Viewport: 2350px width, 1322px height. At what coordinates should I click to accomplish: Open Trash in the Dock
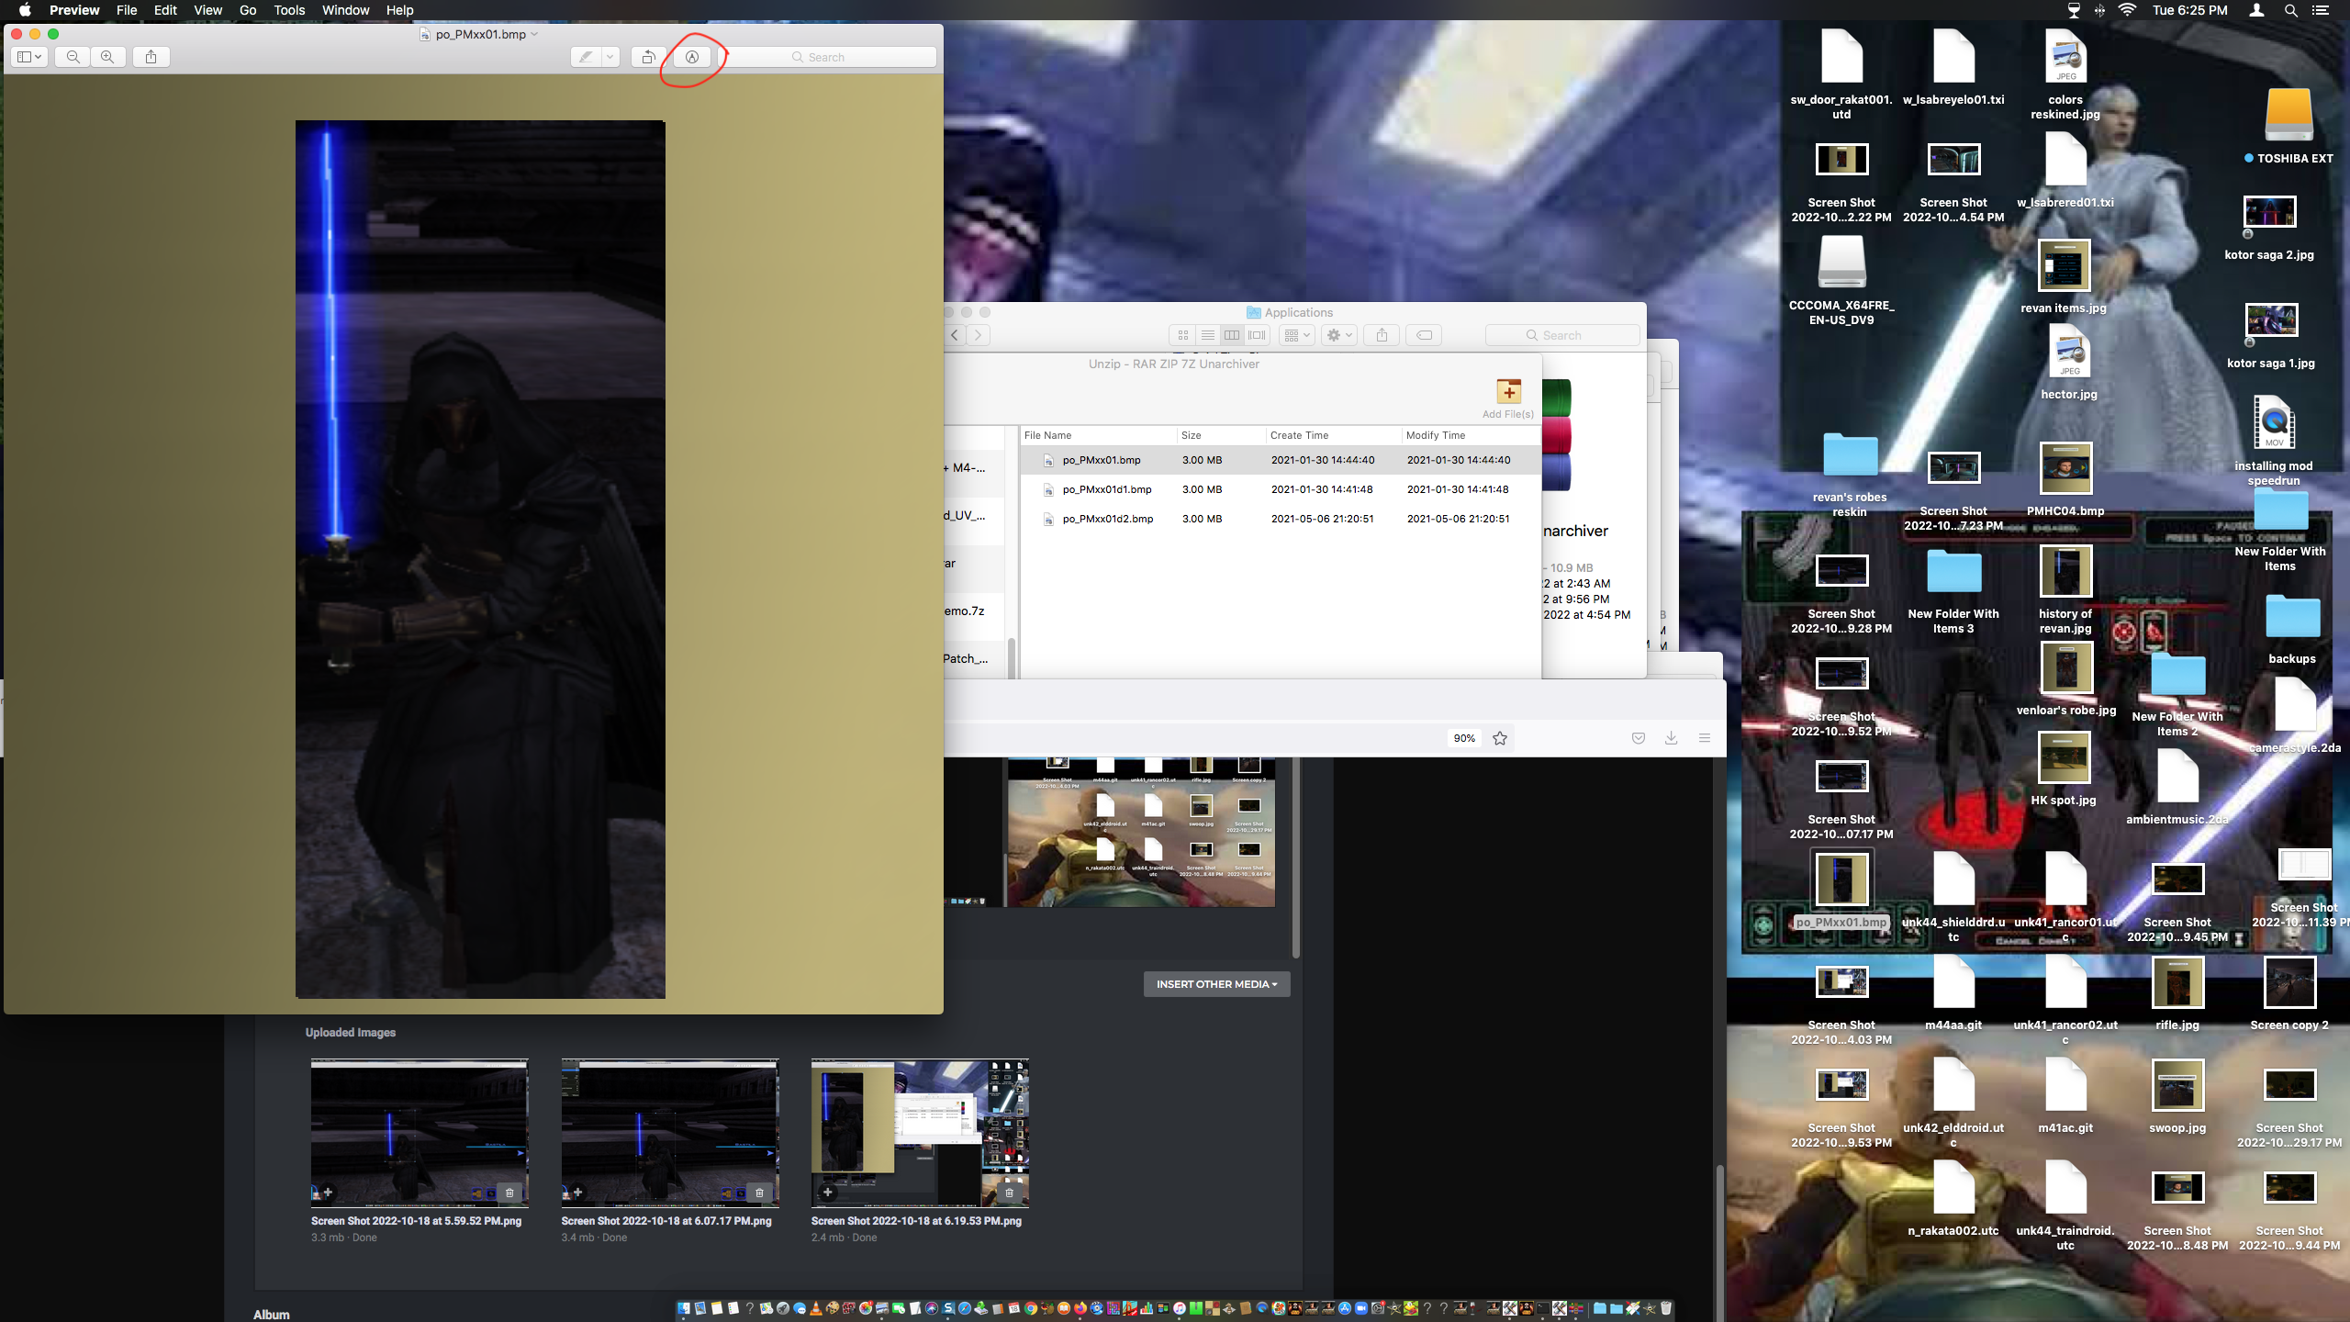pyautogui.click(x=1666, y=1308)
